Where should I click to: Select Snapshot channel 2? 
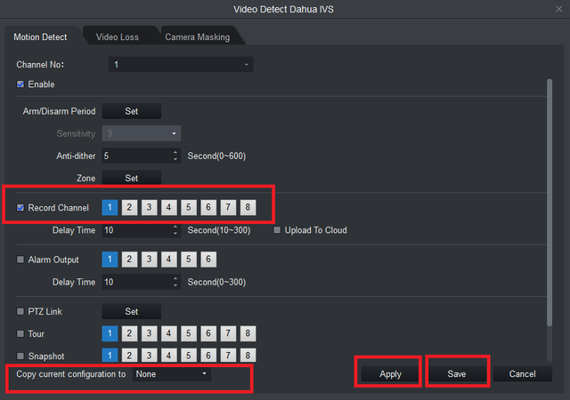[129, 355]
